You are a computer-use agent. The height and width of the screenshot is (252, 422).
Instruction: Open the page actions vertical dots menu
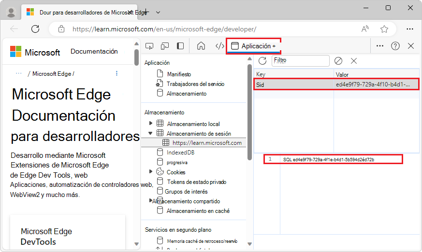(x=116, y=73)
